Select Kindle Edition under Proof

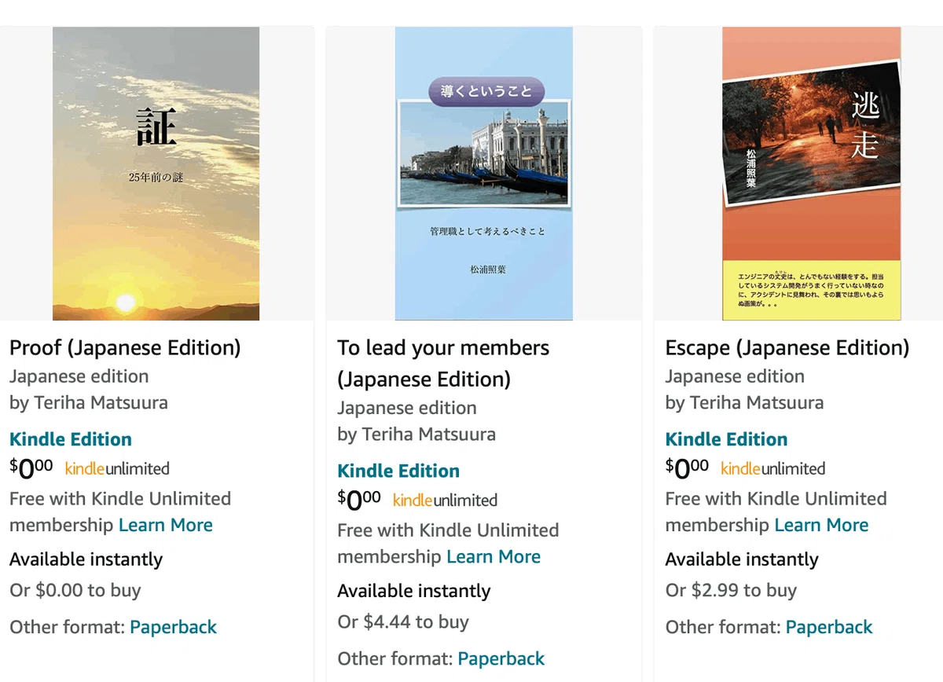pos(71,439)
